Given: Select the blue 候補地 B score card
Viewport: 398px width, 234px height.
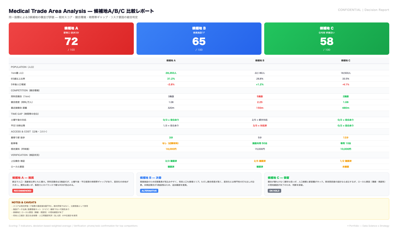Looking at the screenshot, I should tap(199, 39).
